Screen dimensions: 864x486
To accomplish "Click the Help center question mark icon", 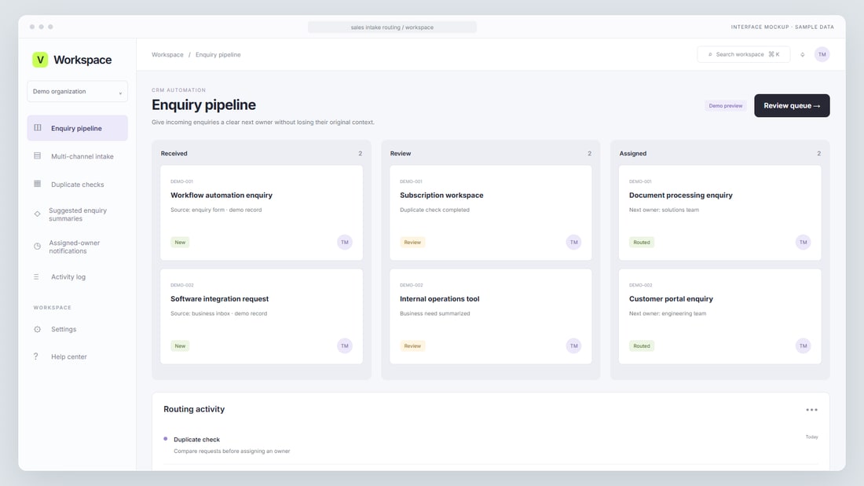I will coord(36,356).
